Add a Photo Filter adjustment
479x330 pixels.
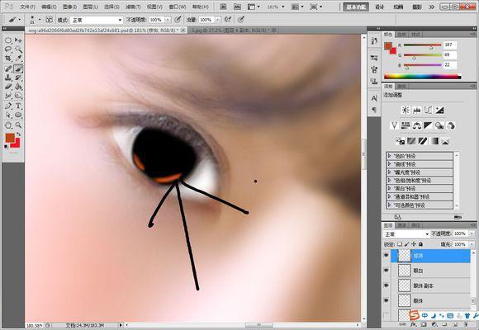[439, 125]
